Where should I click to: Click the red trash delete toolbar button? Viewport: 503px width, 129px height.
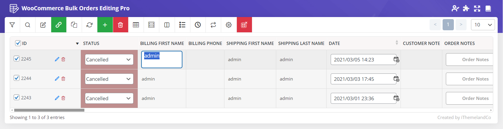point(120,25)
